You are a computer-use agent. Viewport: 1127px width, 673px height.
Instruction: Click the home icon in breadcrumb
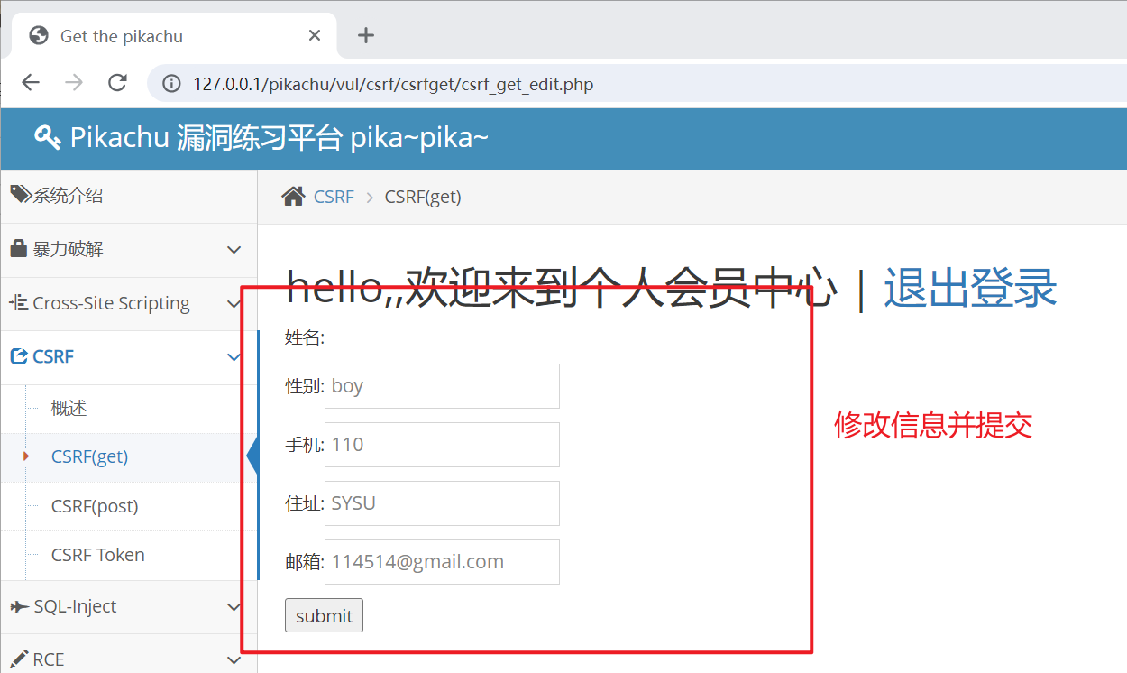click(x=293, y=197)
